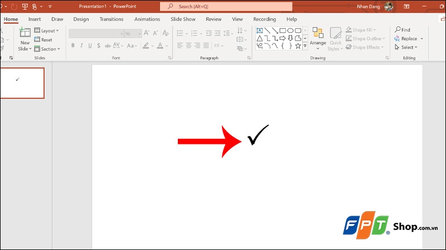Open the Layout dropdown
This screenshot has height=250, width=446.
pos(46,31)
